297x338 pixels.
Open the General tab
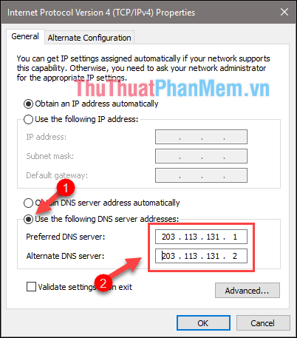[25, 36]
